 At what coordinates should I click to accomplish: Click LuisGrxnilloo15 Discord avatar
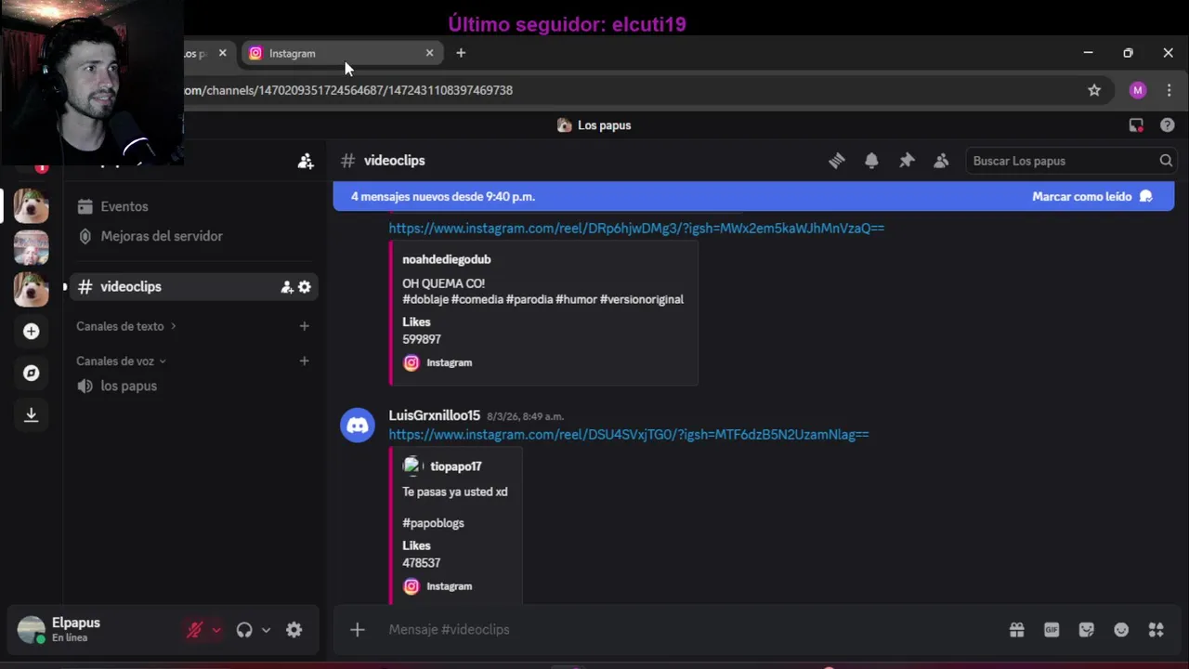[x=358, y=426]
